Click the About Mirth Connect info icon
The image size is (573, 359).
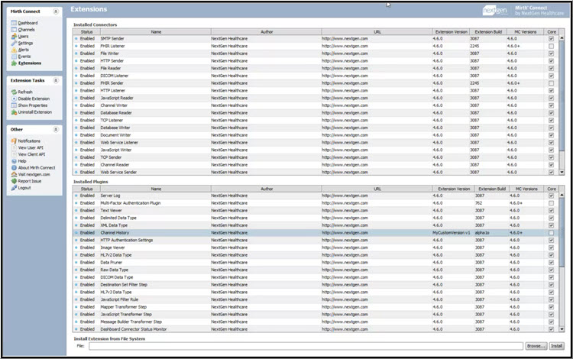coord(14,167)
